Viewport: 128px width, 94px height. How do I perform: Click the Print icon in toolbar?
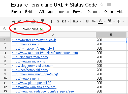pyautogui.click(x=14, y=21)
